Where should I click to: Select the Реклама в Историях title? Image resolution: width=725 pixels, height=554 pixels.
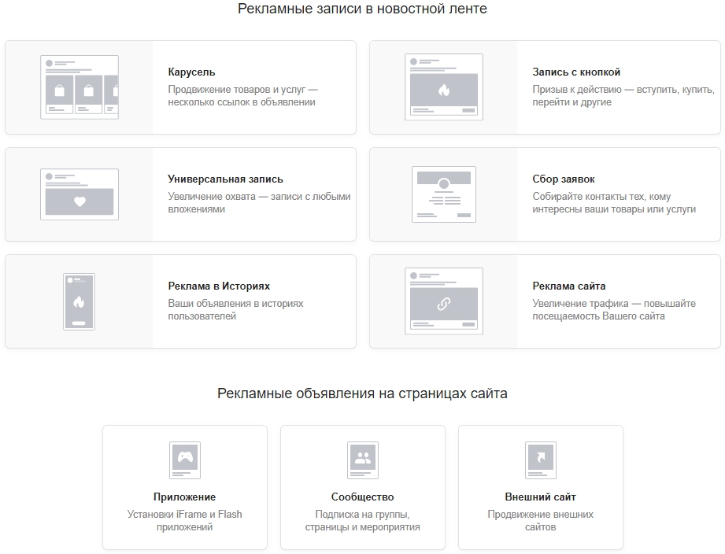219,286
